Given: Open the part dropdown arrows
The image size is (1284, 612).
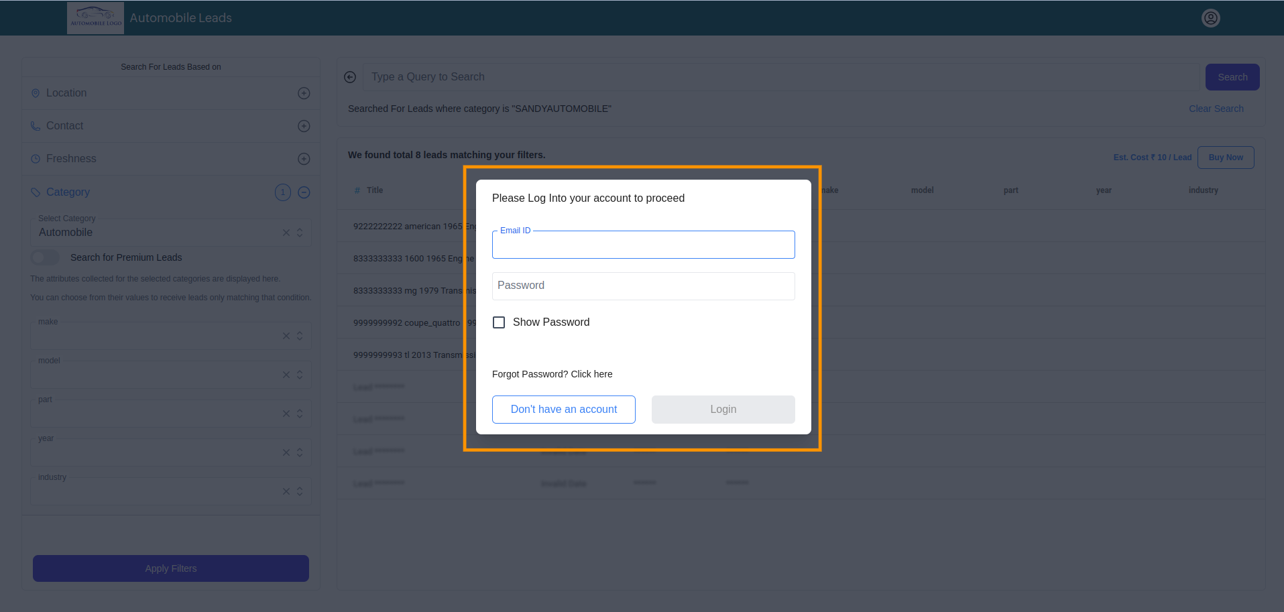Looking at the screenshot, I should 300,414.
